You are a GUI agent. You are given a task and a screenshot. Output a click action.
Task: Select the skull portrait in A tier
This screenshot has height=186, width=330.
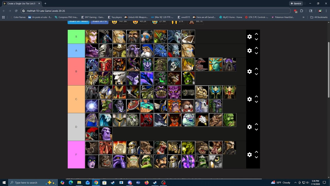point(106,51)
